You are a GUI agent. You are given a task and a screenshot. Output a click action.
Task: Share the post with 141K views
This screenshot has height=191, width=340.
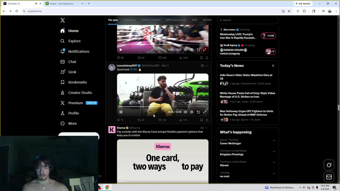pos(207,58)
